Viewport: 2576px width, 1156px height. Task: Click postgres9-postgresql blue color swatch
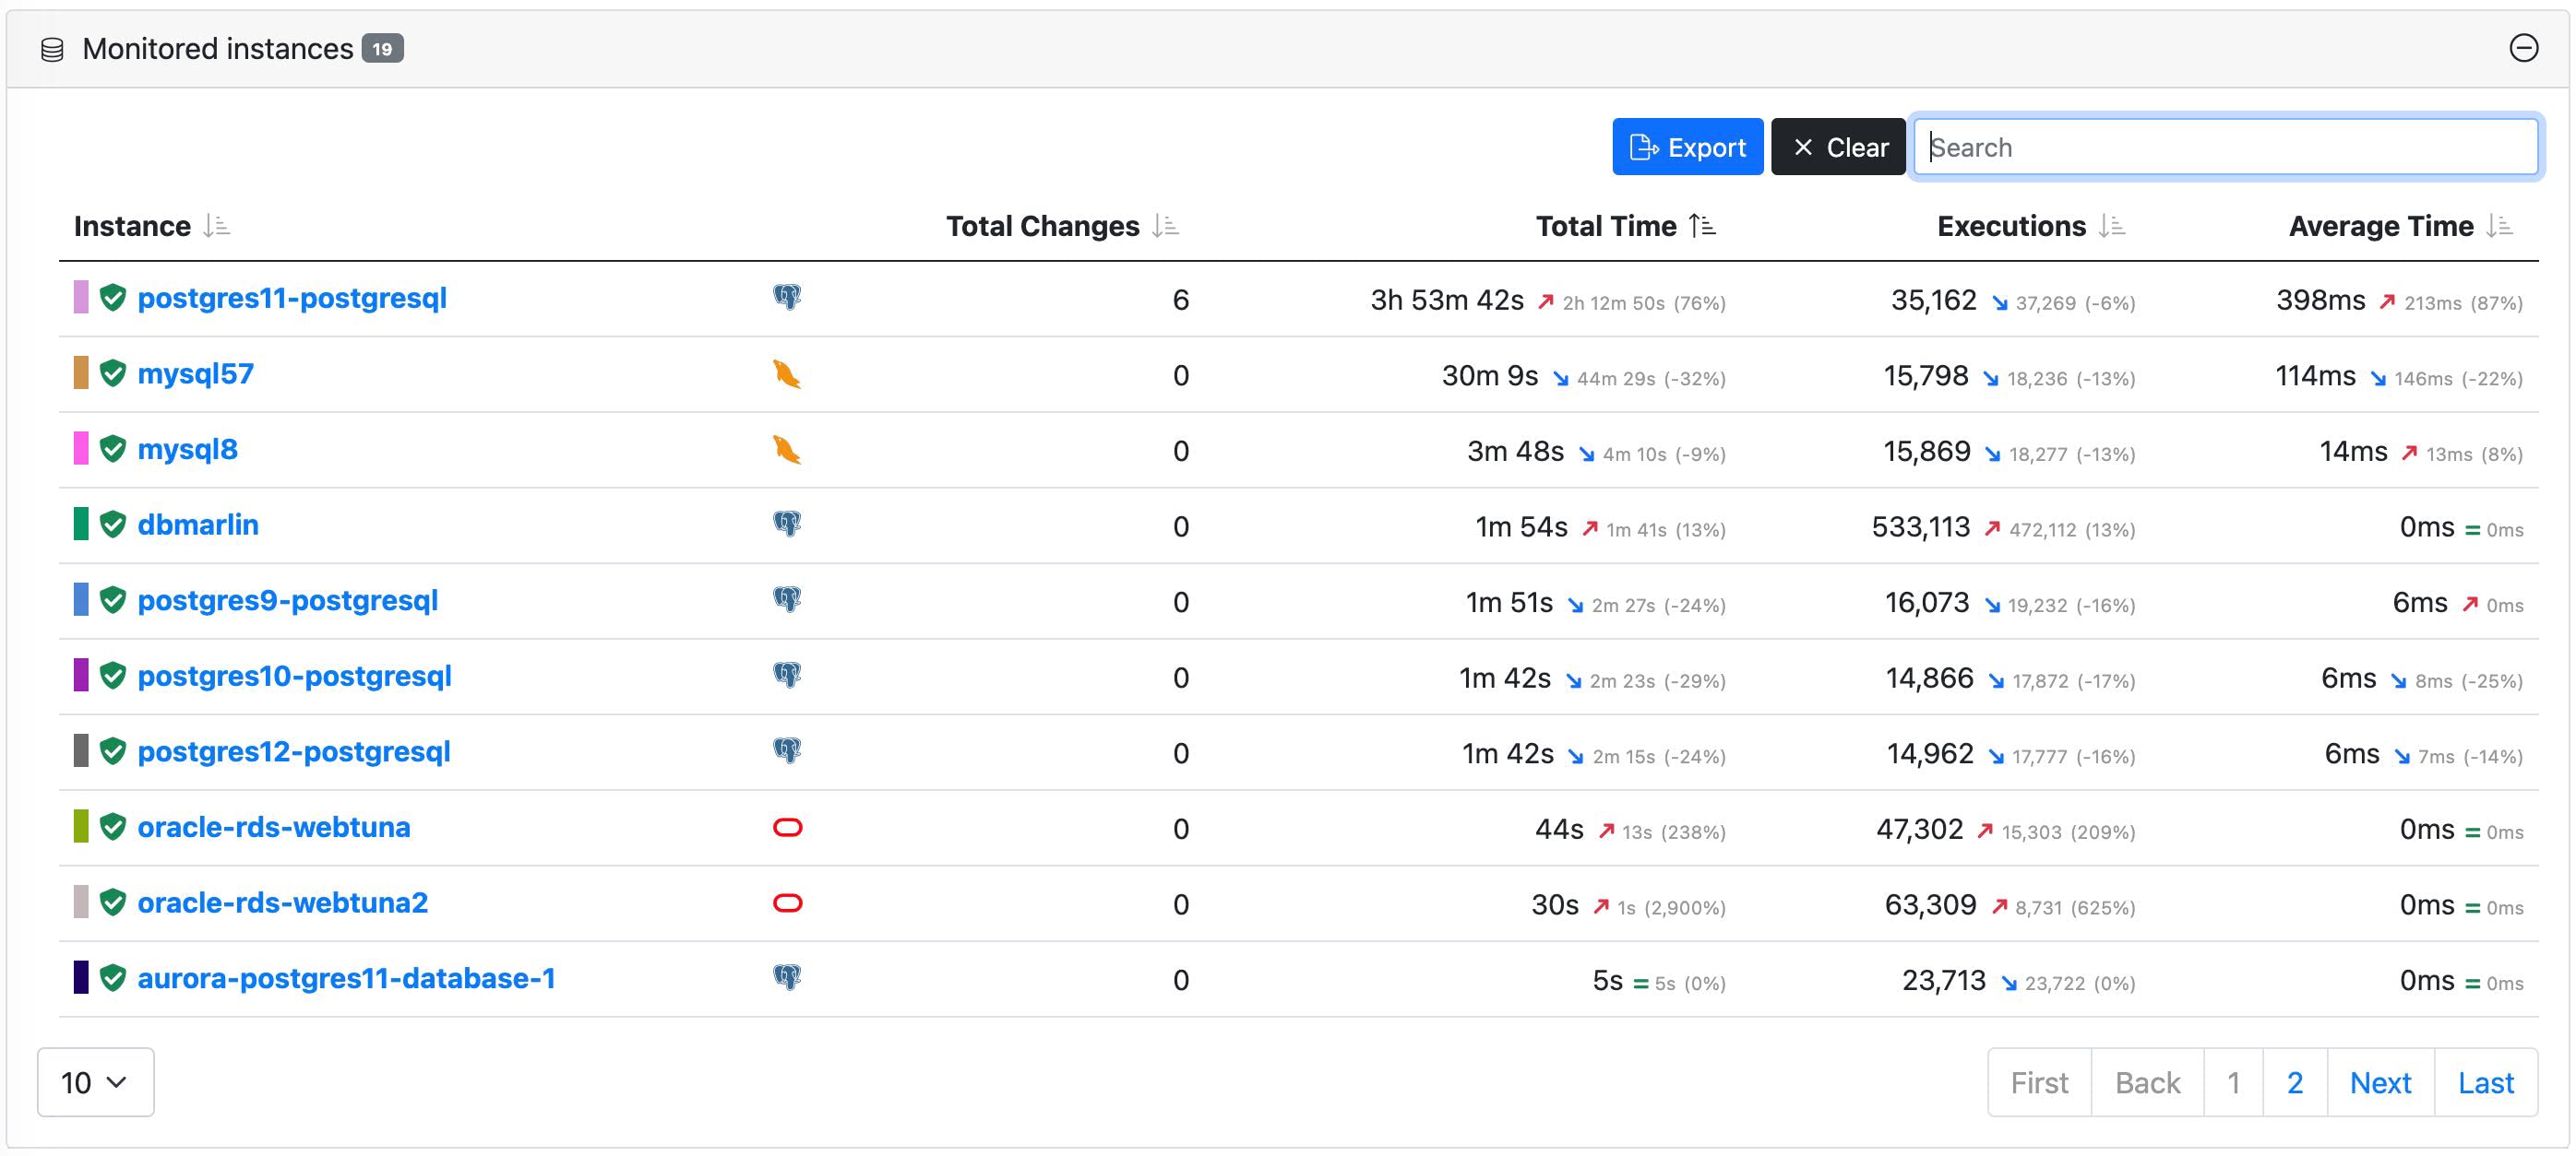(81, 599)
